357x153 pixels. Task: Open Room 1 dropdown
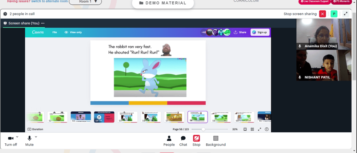point(85,1)
